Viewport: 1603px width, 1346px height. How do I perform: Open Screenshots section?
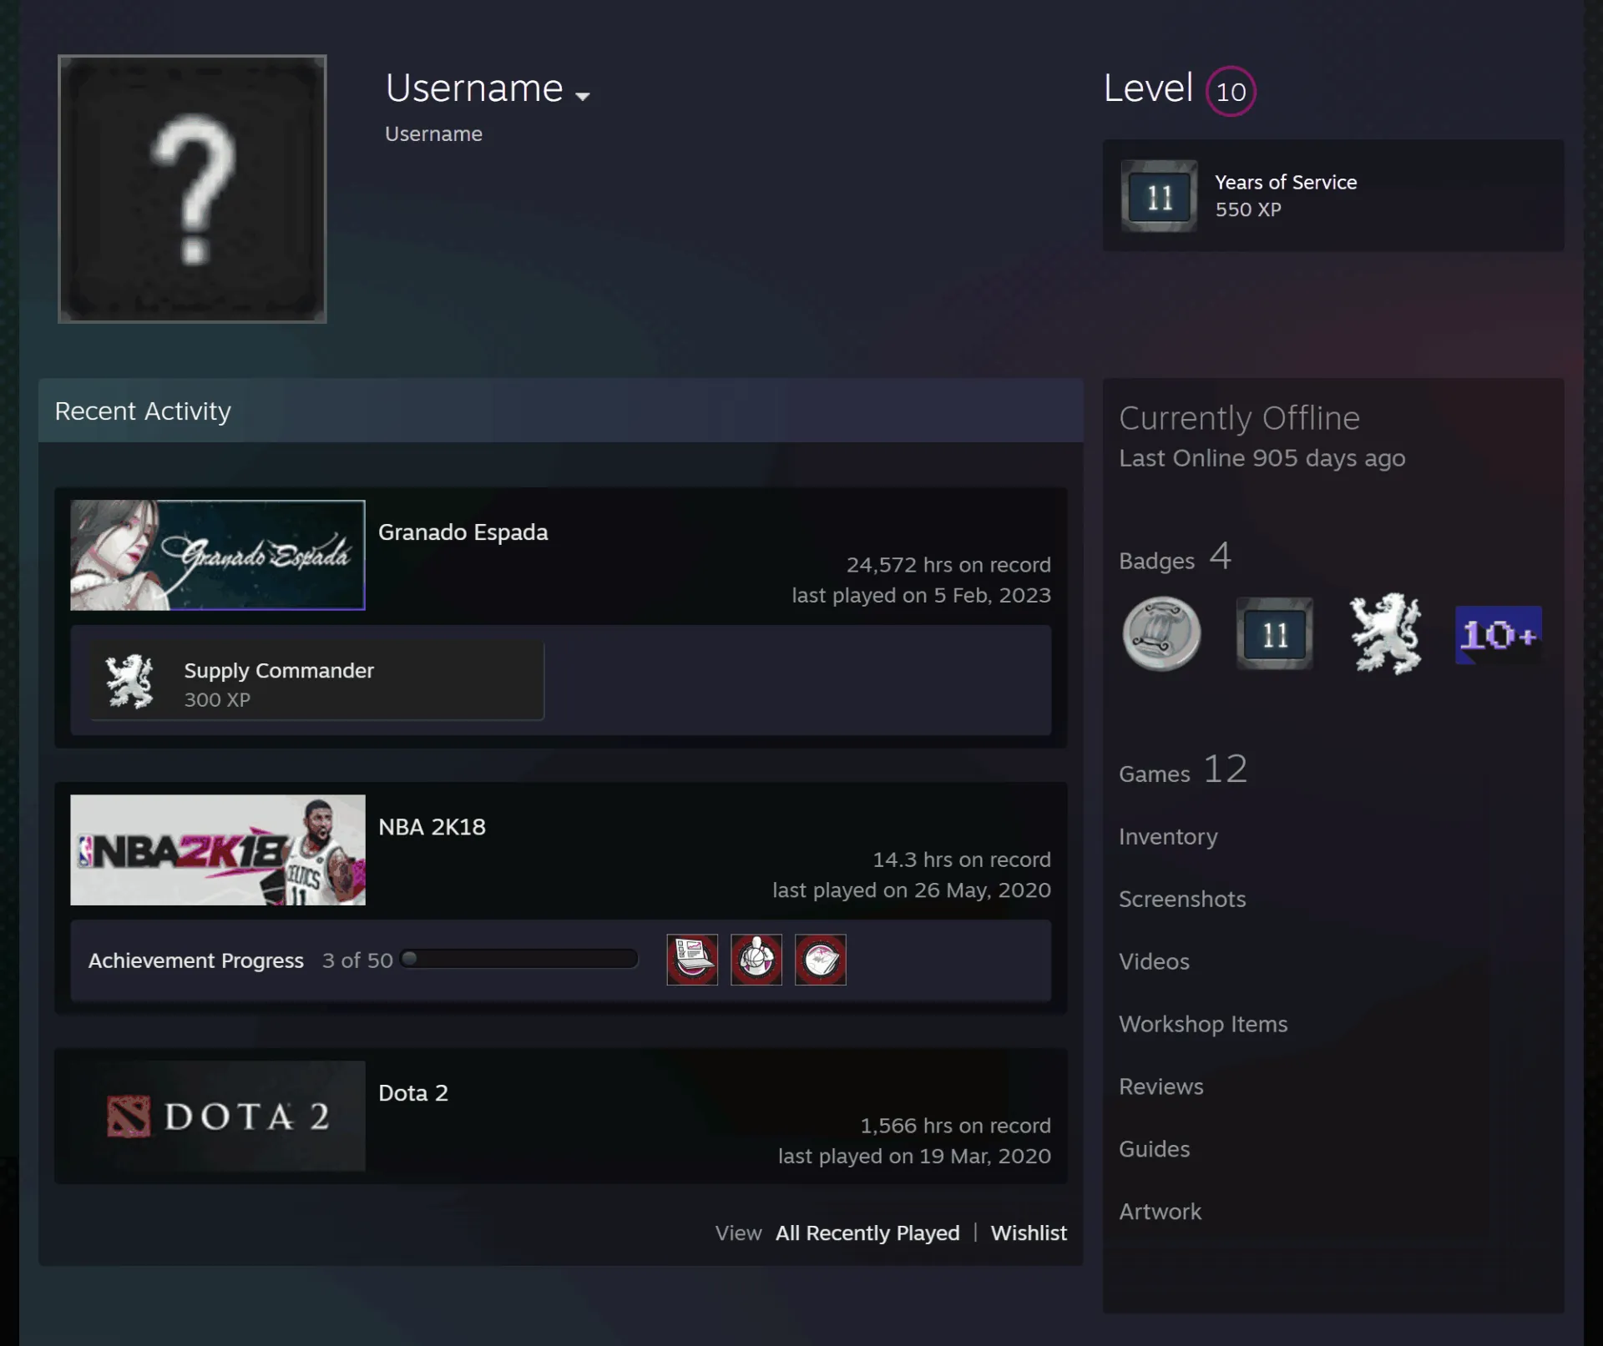(x=1182, y=899)
